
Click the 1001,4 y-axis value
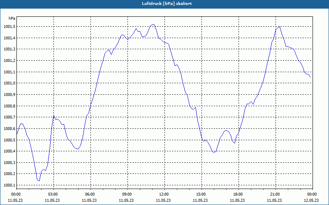(9, 38)
